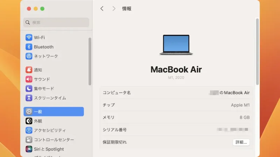Open 外観 appearance icon
The width and height of the screenshot is (280, 157).
pos(29,121)
